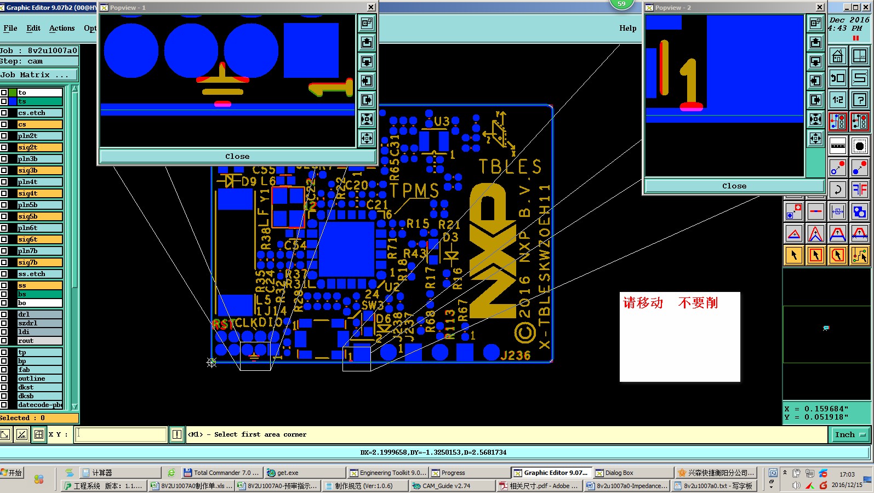Screen dimensions: 874x493
Task: Click the layer list scroll-up arrow
Action: 75,89
